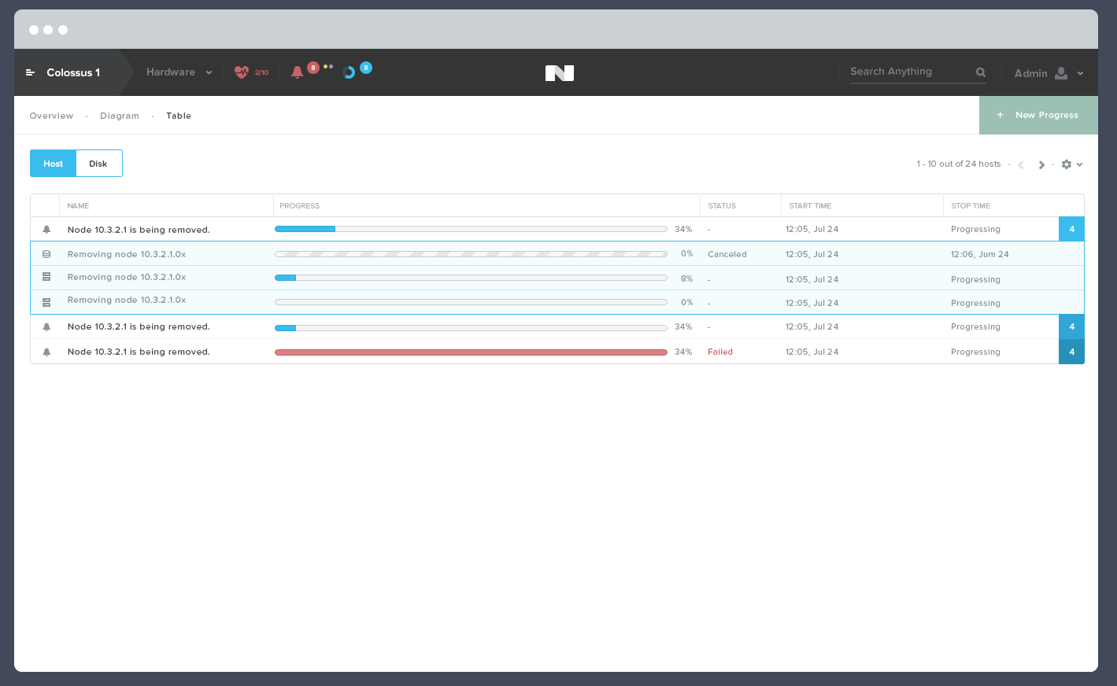Click the hamburger menu icon beside Colossus 1
The height and width of the screenshot is (686, 1117).
click(30, 72)
